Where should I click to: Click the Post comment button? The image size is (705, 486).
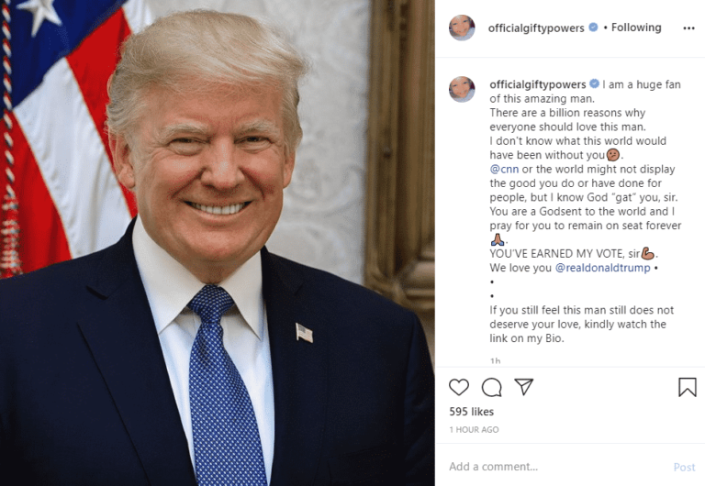tap(684, 467)
